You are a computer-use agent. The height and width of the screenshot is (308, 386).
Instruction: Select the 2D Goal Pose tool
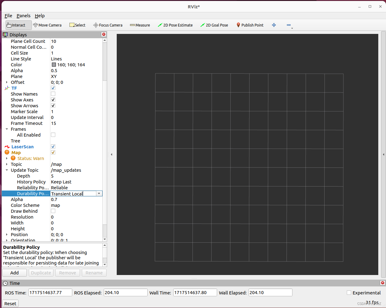coord(214,25)
